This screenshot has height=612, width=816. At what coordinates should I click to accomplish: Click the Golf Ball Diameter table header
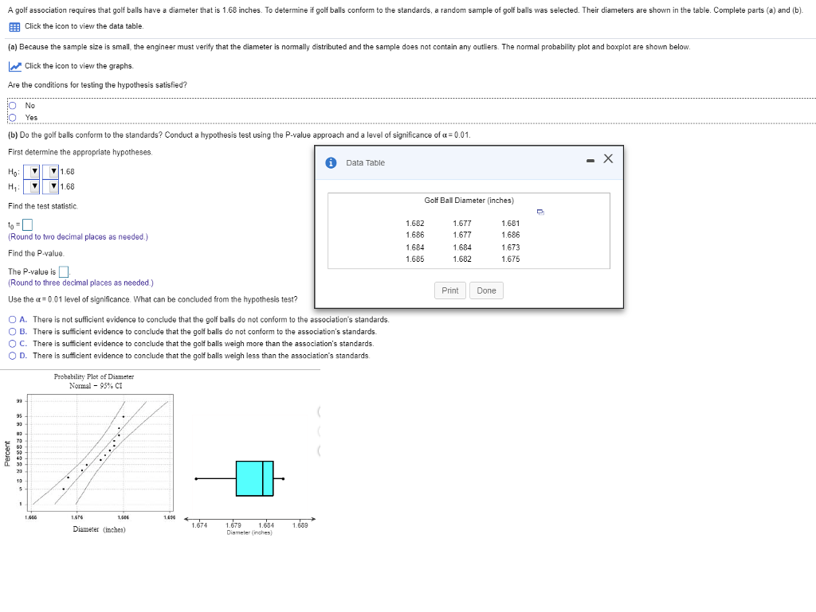[469, 200]
